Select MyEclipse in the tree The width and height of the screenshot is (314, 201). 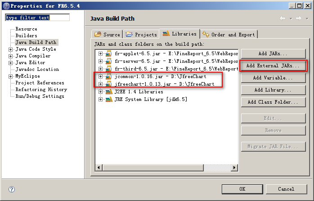tap(27, 76)
